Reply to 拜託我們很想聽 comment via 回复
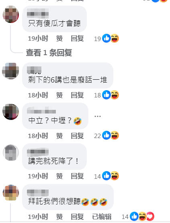The width and height of the screenshot is (170, 223). (77, 217)
